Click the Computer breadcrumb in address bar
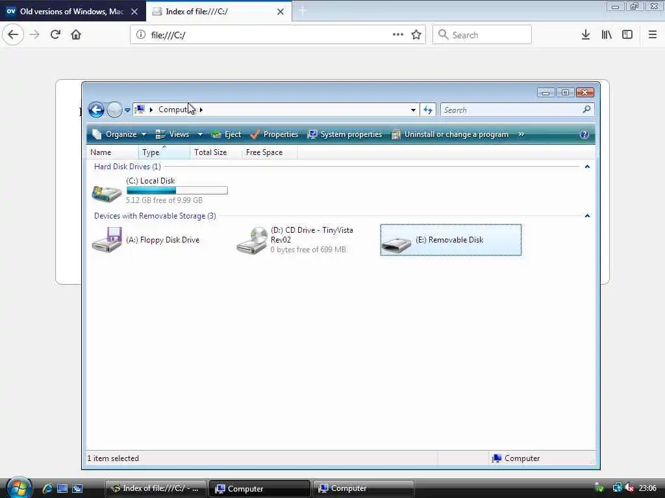Viewport: 665px width, 498px height. [173, 110]
